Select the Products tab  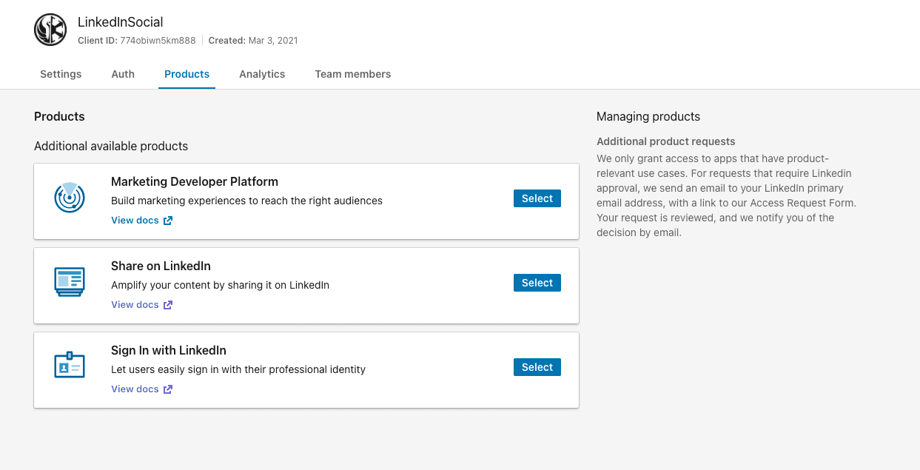tap(187, 74)
